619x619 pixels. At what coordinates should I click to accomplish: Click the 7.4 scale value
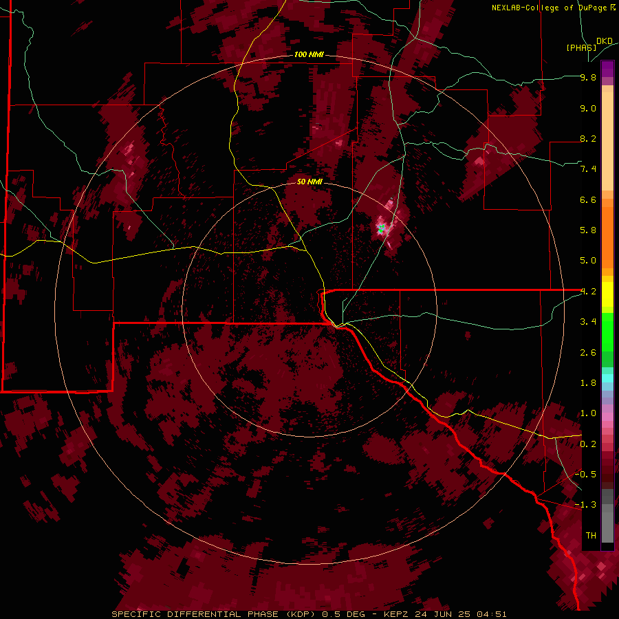pos(588,169)
